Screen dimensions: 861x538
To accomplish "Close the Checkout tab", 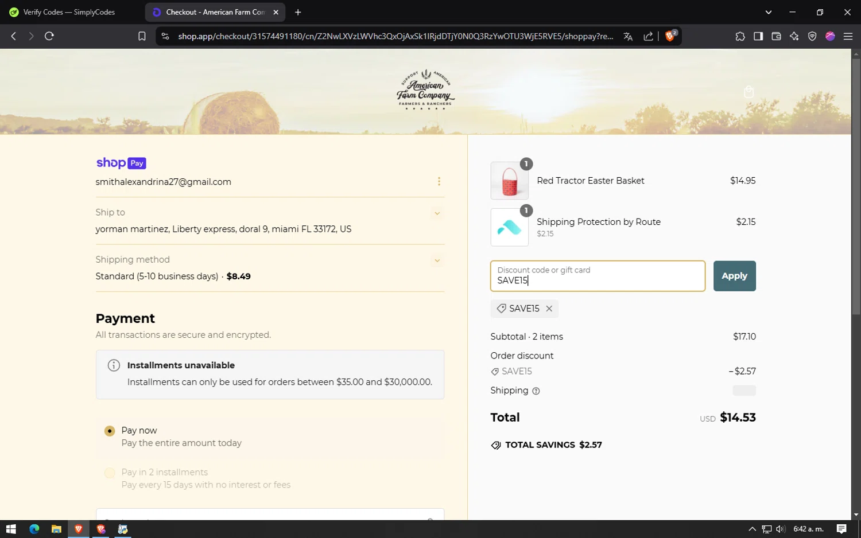I will [x=276, y=12].
